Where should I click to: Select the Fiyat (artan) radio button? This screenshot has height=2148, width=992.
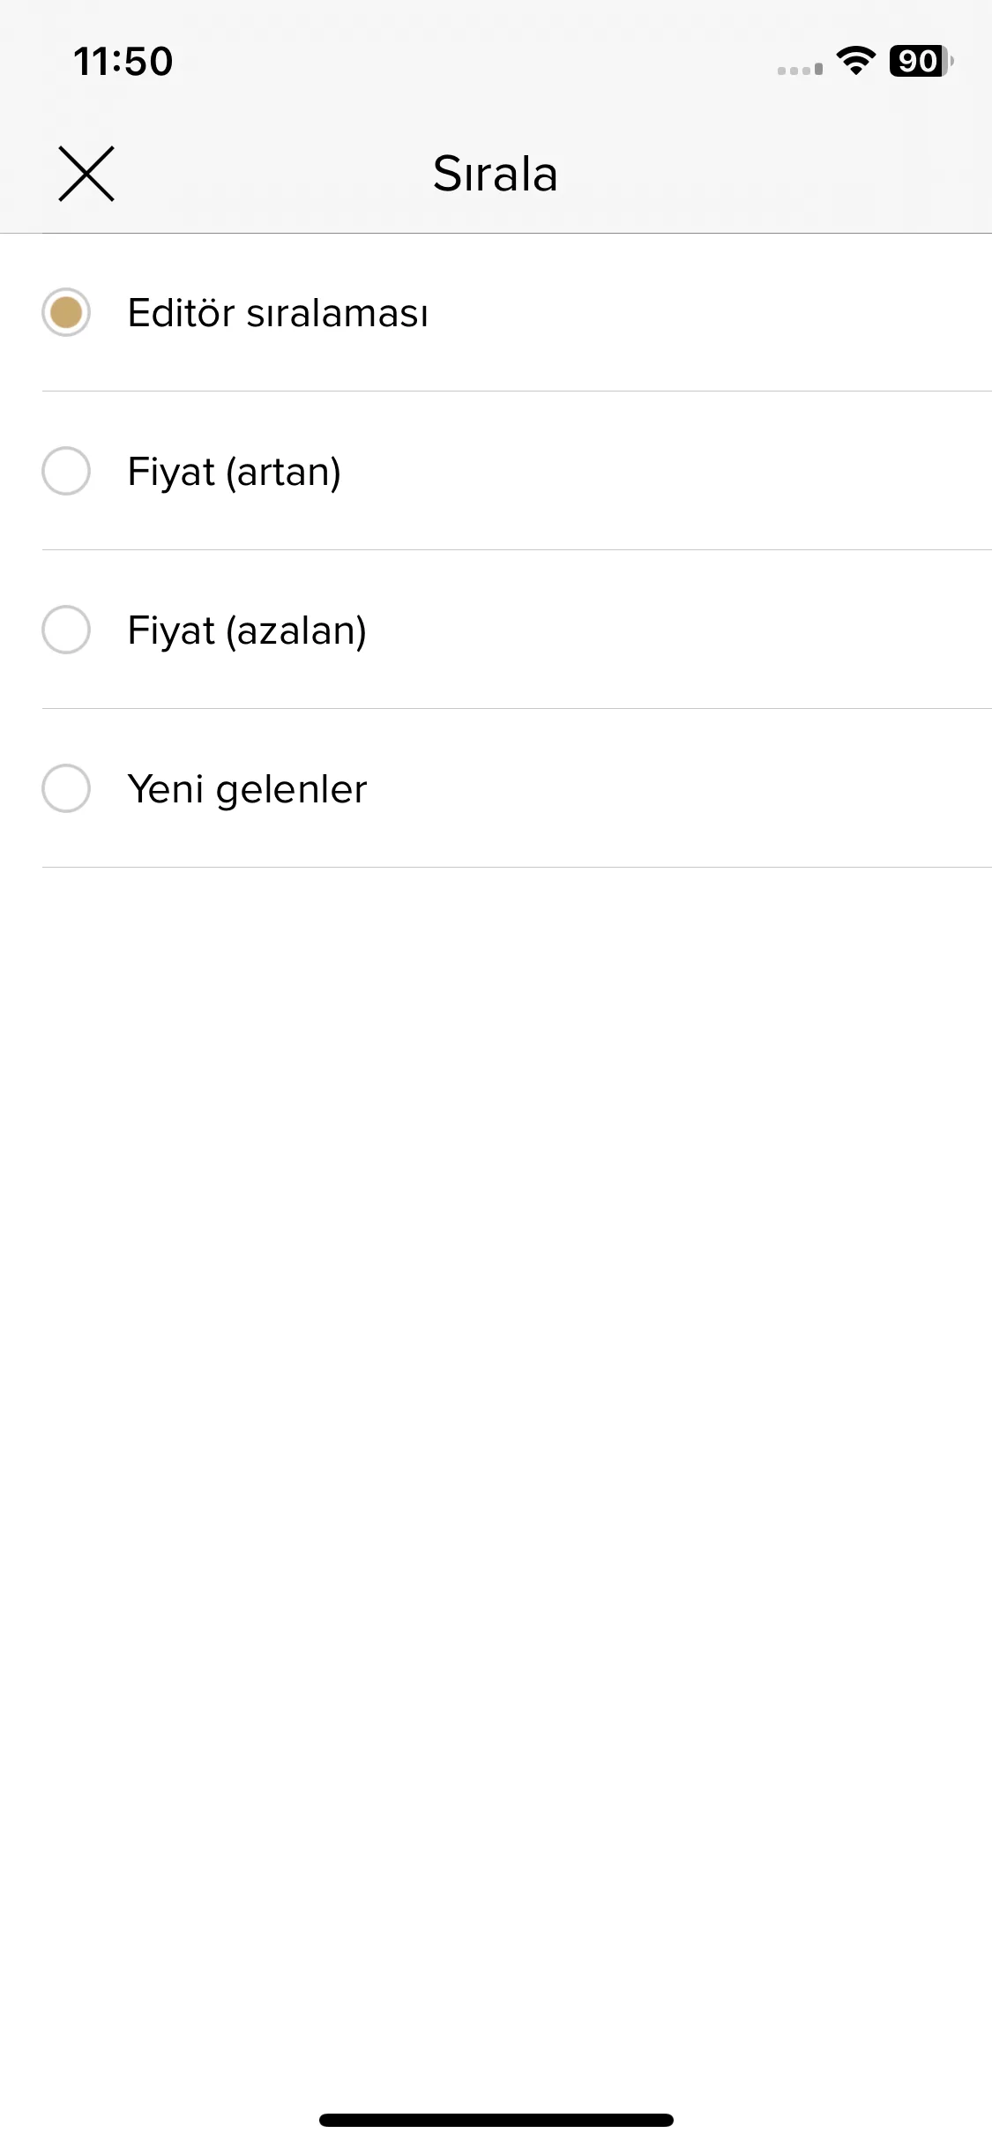(x=66, y=471)
